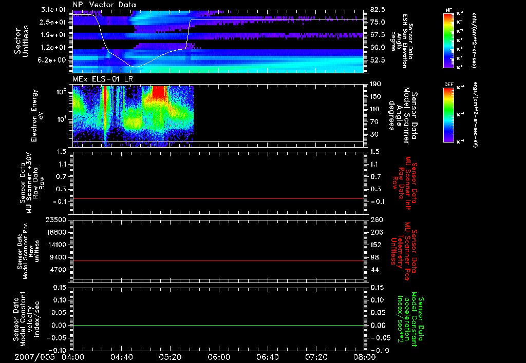Click the Electron Energy eV axis label
Image resolution: width=526 pixels, height=363 pixels.
pos(37,115)
